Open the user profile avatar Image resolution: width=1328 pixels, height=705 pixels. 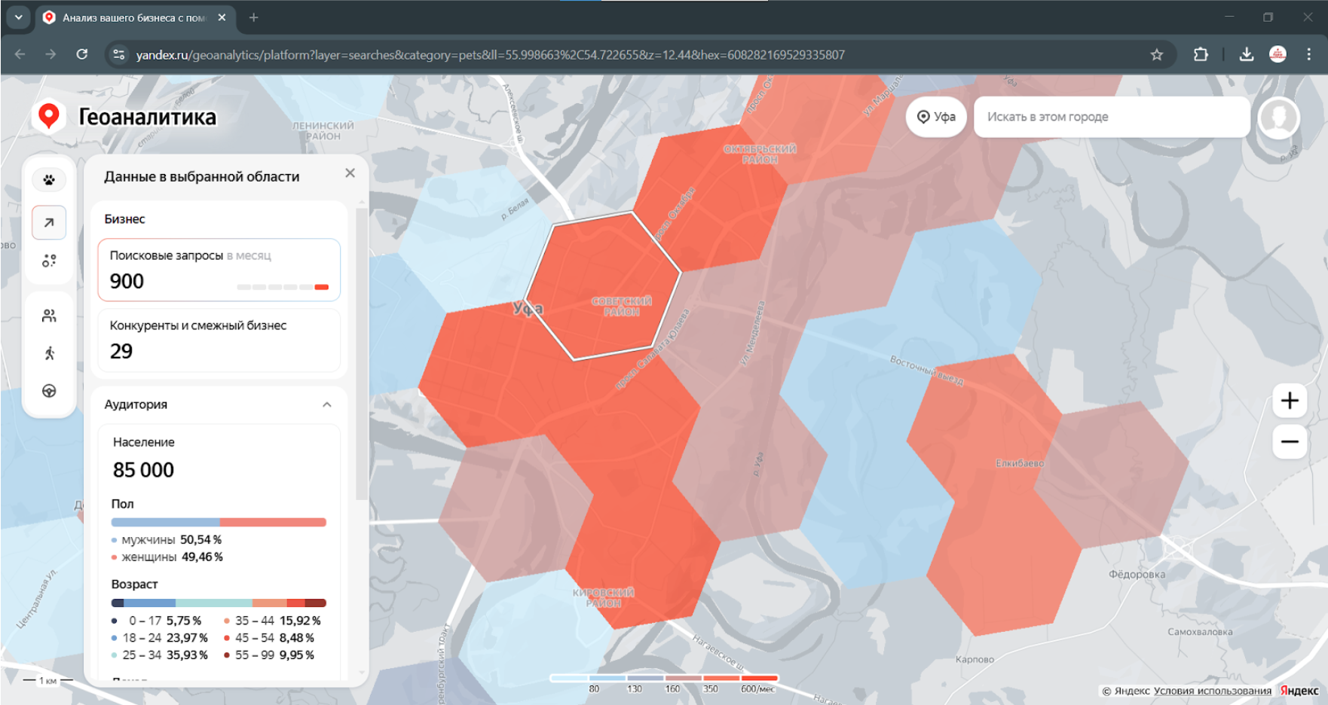coord(1278,117)
